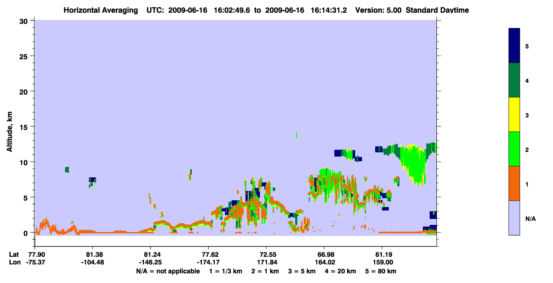Click longitude value -146.25
This screenshot has height=283, width=553.
coord(151,262)
